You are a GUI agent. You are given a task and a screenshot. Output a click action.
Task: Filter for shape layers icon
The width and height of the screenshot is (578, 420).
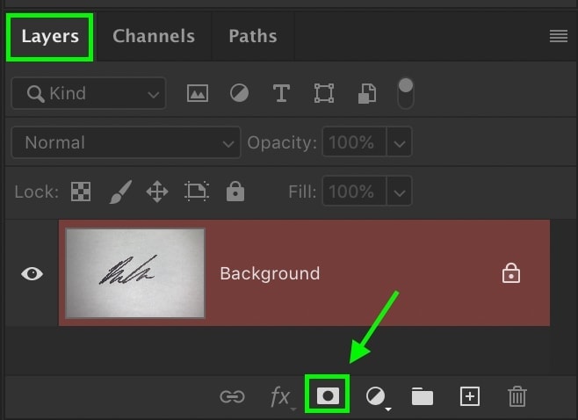pyautogui.click(x=324, y=93)
